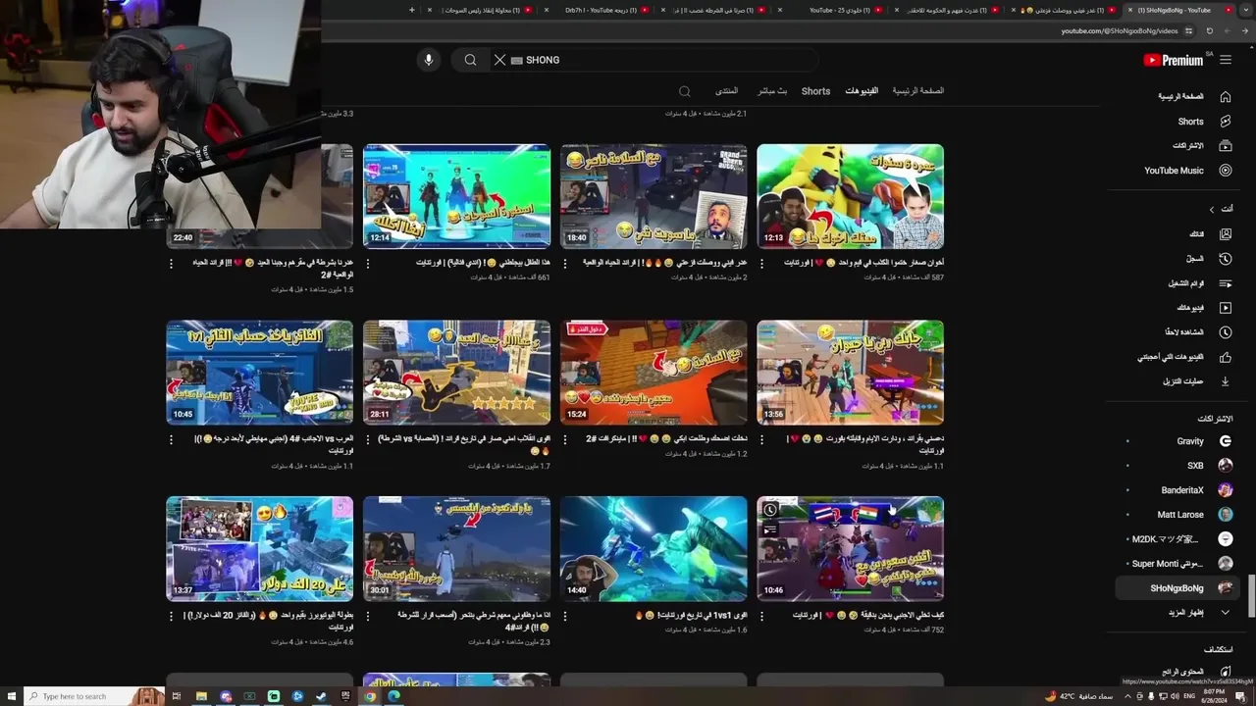
Task: Open more options for 22:40 video
Action: pyautogui.click(x=172, y=264)
